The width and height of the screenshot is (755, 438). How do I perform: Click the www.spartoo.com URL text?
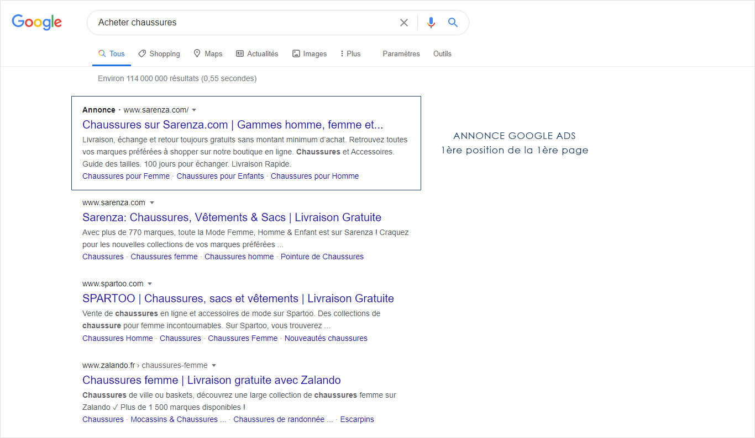click(x=113, y=284)
